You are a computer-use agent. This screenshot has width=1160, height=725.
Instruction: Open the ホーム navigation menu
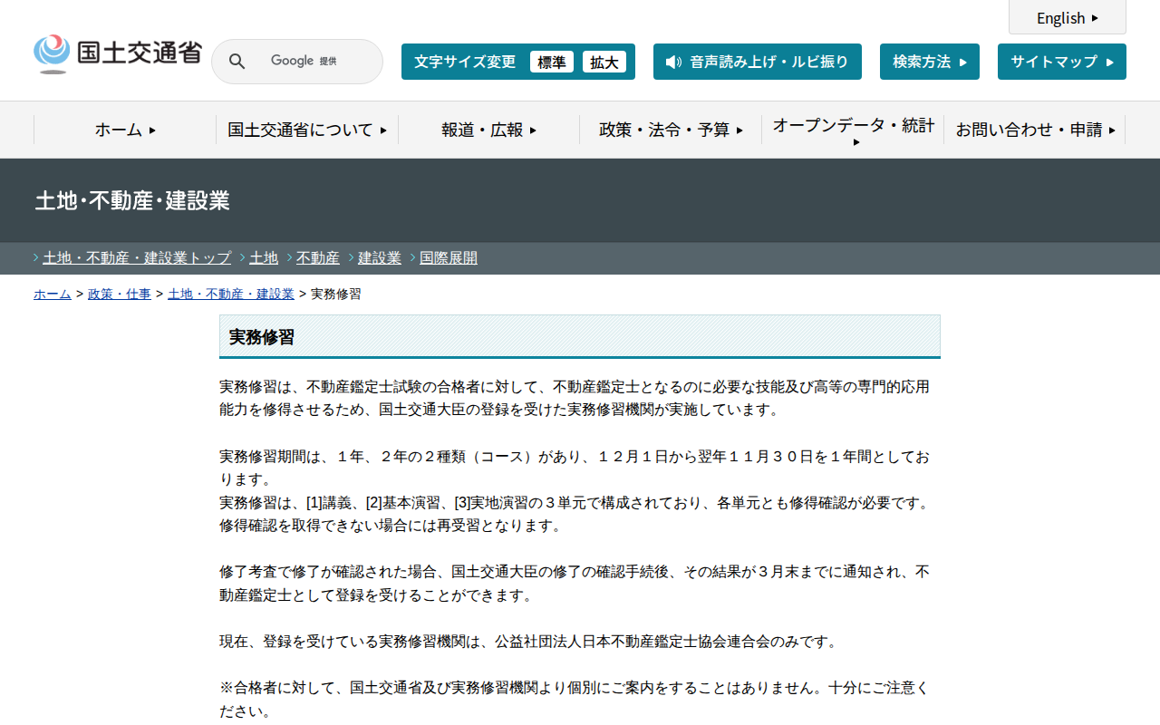pyautogui.click(x=125, y=130)
